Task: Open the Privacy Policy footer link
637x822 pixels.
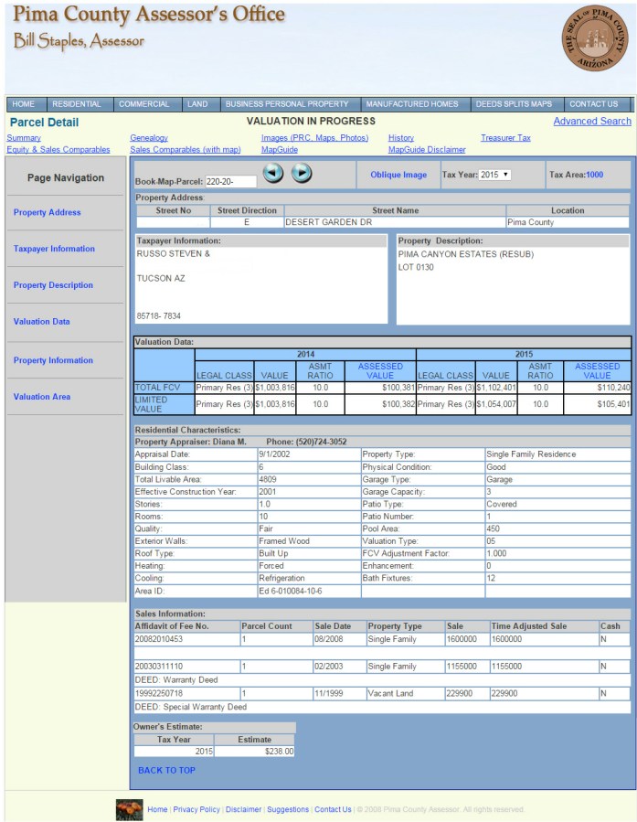Action: [196, 809]
